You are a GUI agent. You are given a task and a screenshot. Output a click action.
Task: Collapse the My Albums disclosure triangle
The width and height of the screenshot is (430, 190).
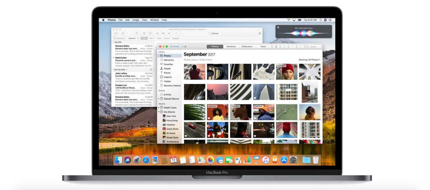159,112
